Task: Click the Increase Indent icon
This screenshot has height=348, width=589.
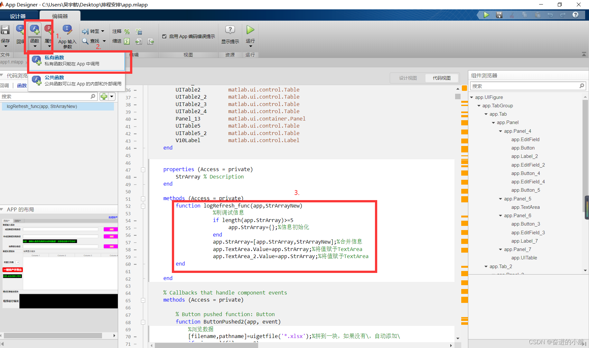Action: [x=139, y=41]
